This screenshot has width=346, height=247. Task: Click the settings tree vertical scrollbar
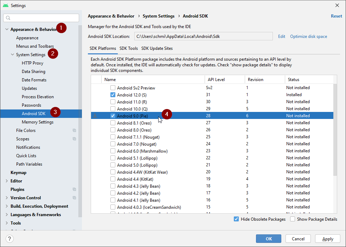coord(80,121)
